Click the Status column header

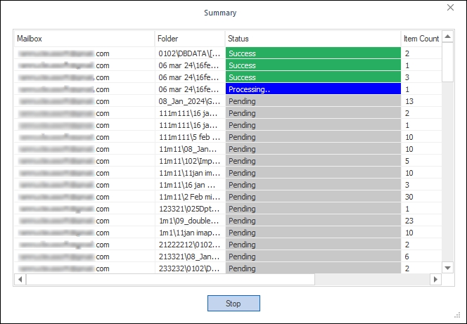point(312,39)
